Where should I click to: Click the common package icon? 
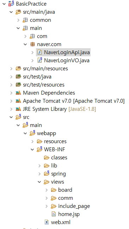pyautogui.click(x=25, y=20)
